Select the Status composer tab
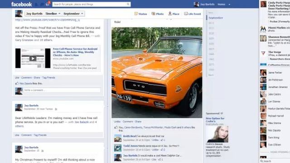Screen dimensions: 290x163 pos(140,14)
